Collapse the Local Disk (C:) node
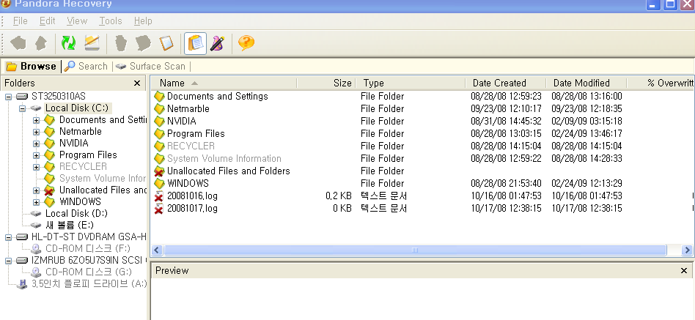This screenshot has width=695, height=320. 23,108
